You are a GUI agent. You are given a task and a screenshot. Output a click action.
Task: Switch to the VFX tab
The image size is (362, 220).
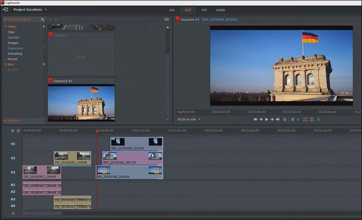(204, 10)
